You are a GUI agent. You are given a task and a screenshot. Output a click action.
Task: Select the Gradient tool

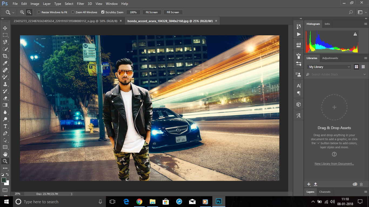pyautogui.click(x=5, y=105)
